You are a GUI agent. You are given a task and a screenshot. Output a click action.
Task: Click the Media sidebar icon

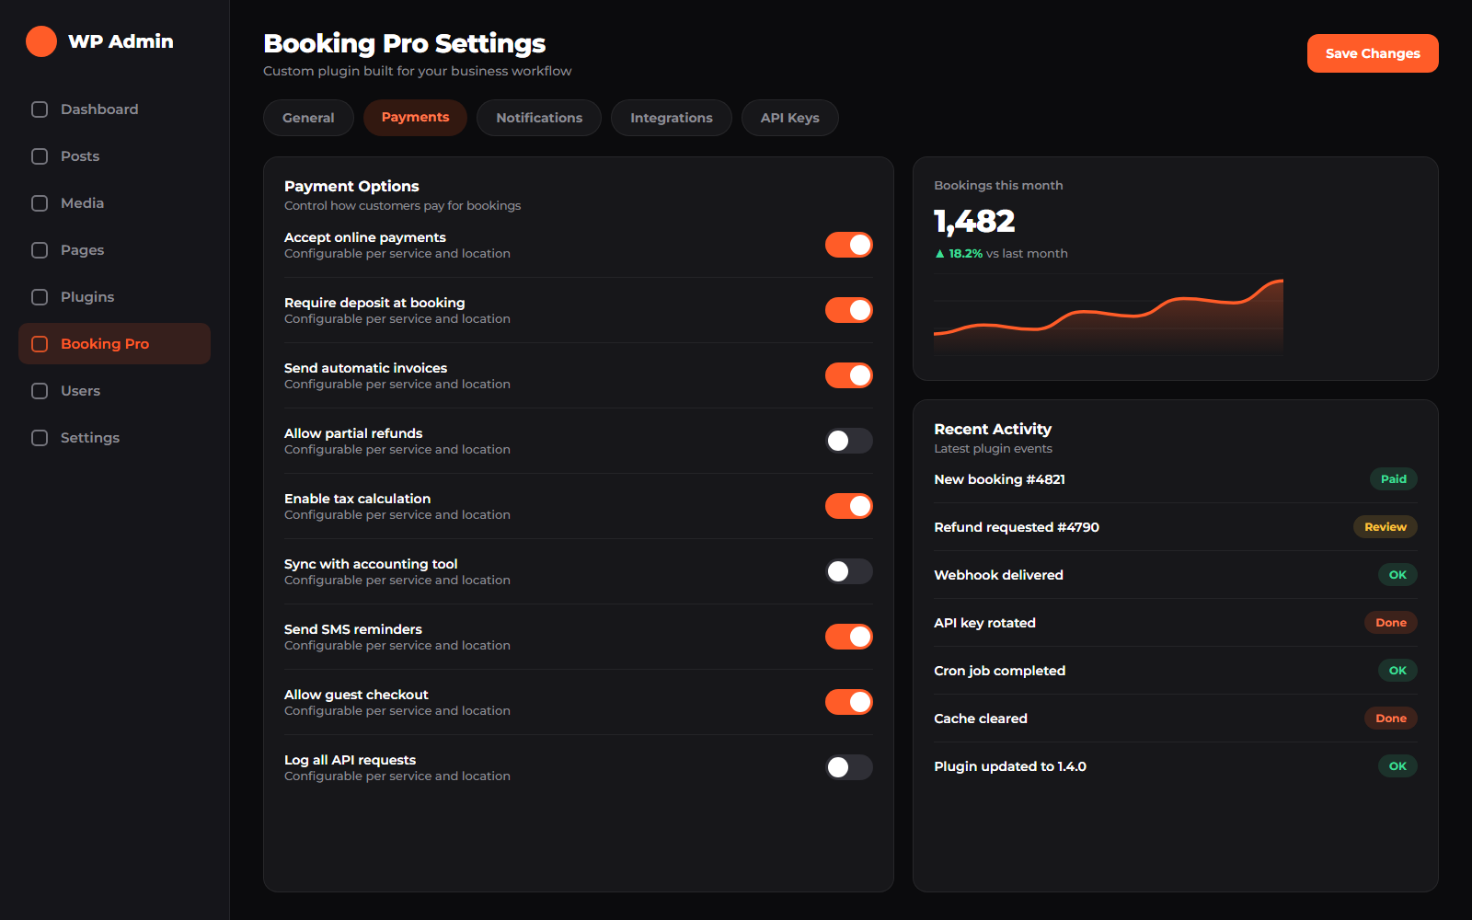[40, 203]
